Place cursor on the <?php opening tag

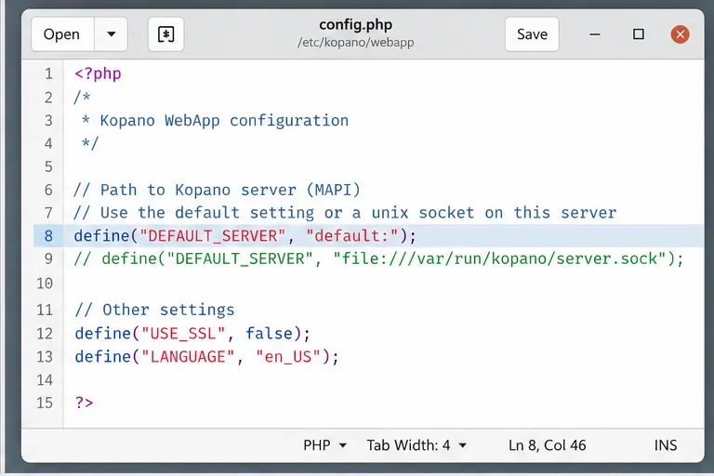[98, 73]
